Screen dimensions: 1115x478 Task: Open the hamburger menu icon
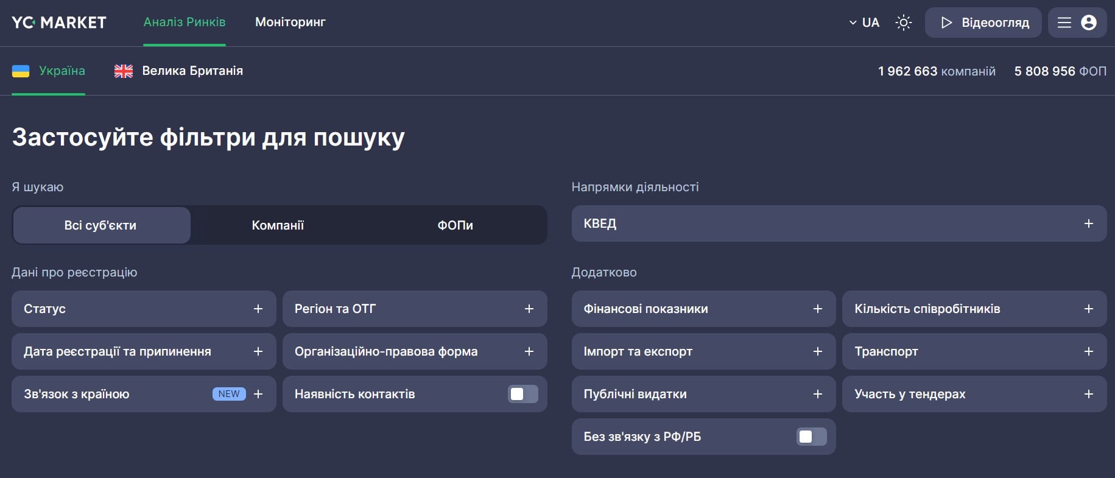[1064, 23]
